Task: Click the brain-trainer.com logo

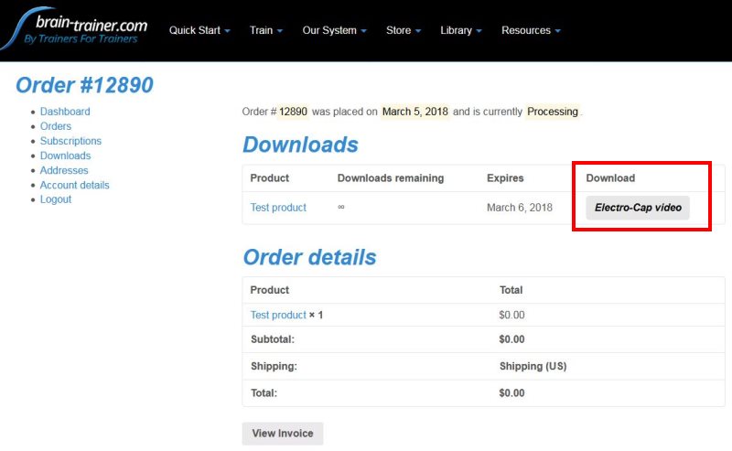Action: click(x=75, y=29)
